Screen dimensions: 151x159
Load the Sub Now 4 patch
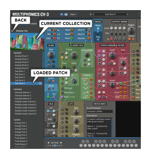[20, 80]
